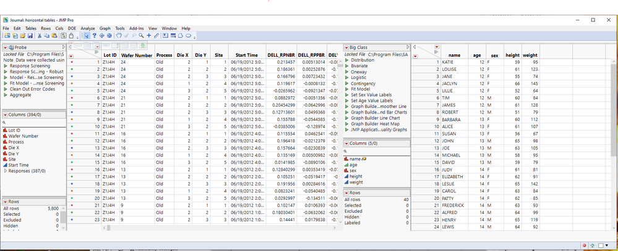618x251 pixels.
Task: Click the Big Class columns search field
Action: pos(376,151)
